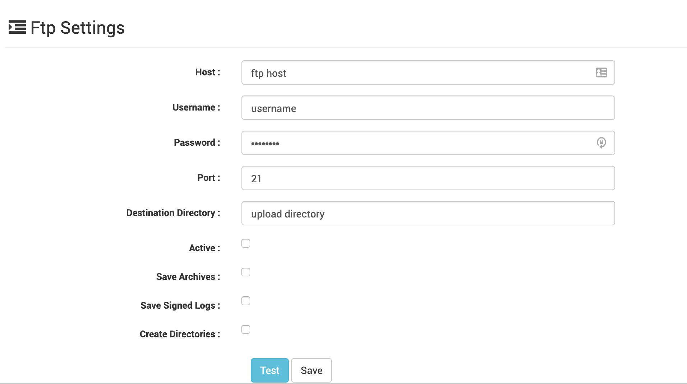The image size is (687, 384).
Task: Click the 'Host :' label
Action: click(208, 72)
